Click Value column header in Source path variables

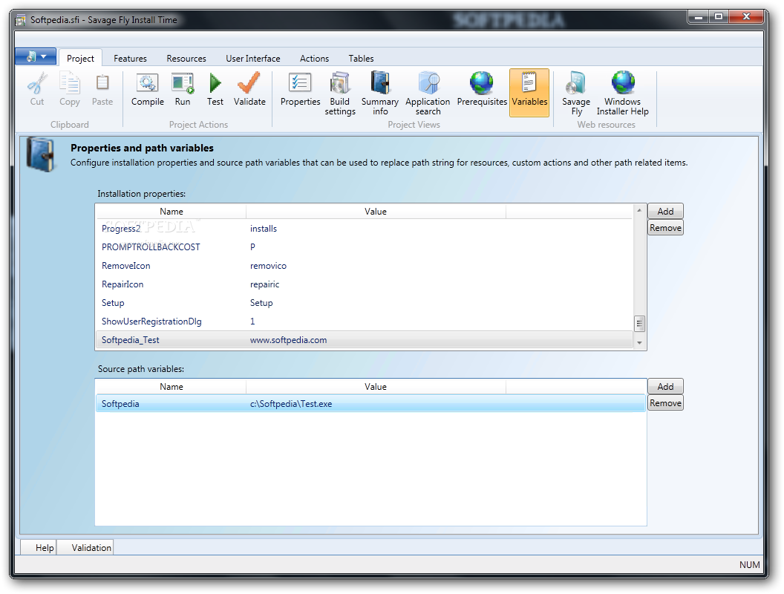coord(376,387)
